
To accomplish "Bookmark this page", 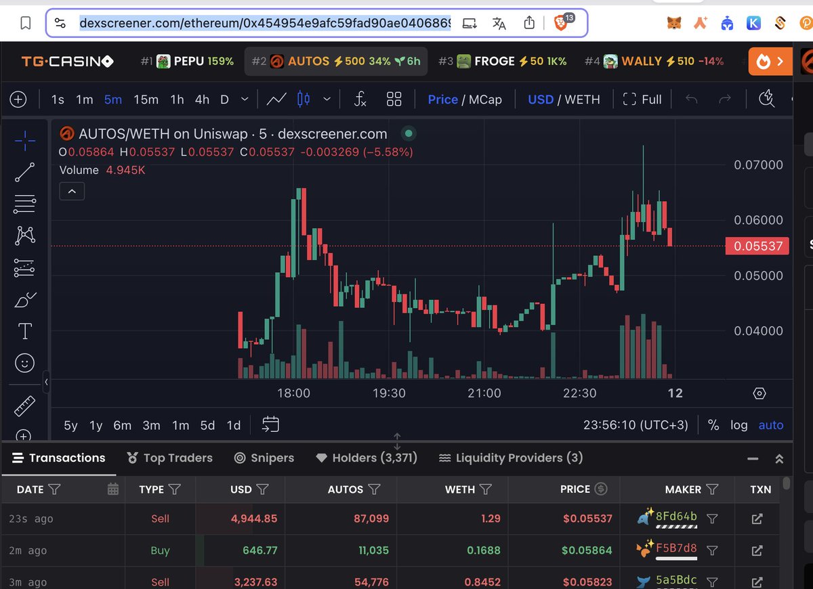I will 26,24.
